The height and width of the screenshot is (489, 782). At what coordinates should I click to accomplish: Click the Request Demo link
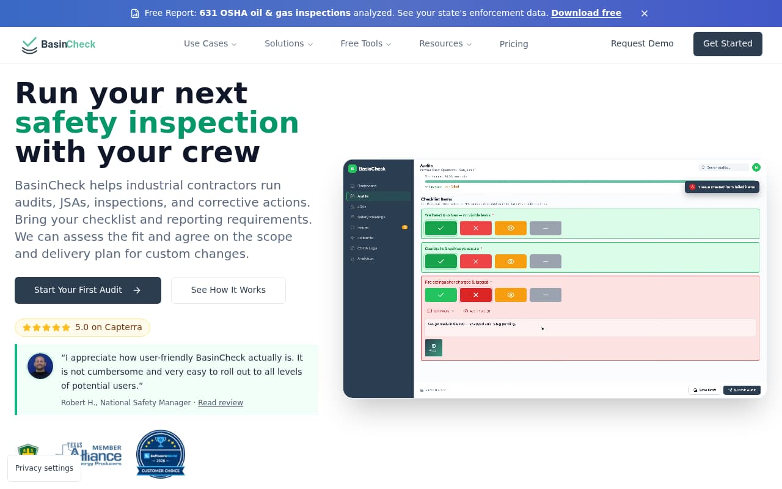pyautogui.click(x=642, y=44)
